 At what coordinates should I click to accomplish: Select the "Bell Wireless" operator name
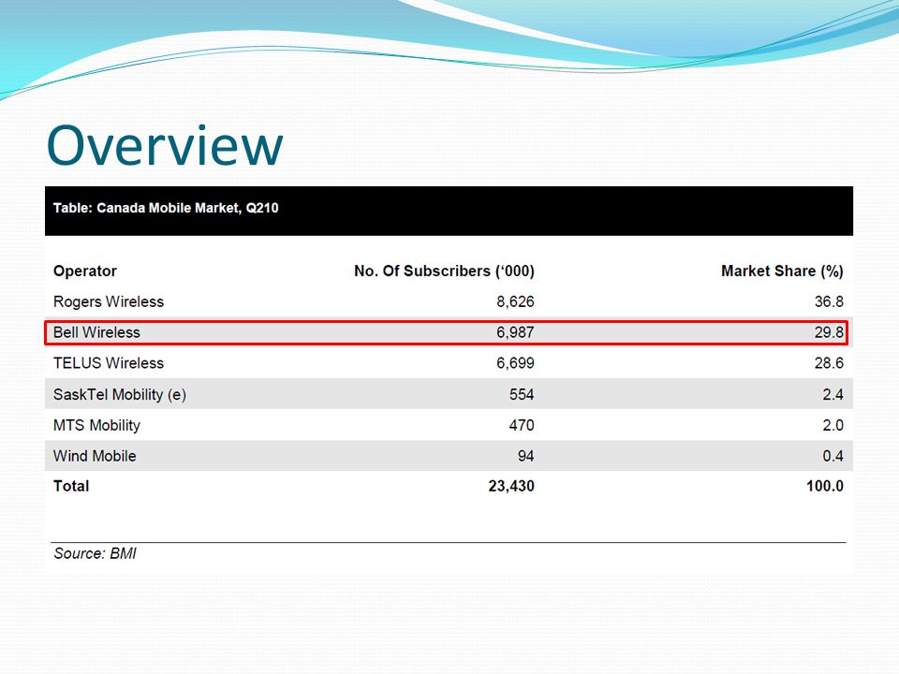pos(96,332)
